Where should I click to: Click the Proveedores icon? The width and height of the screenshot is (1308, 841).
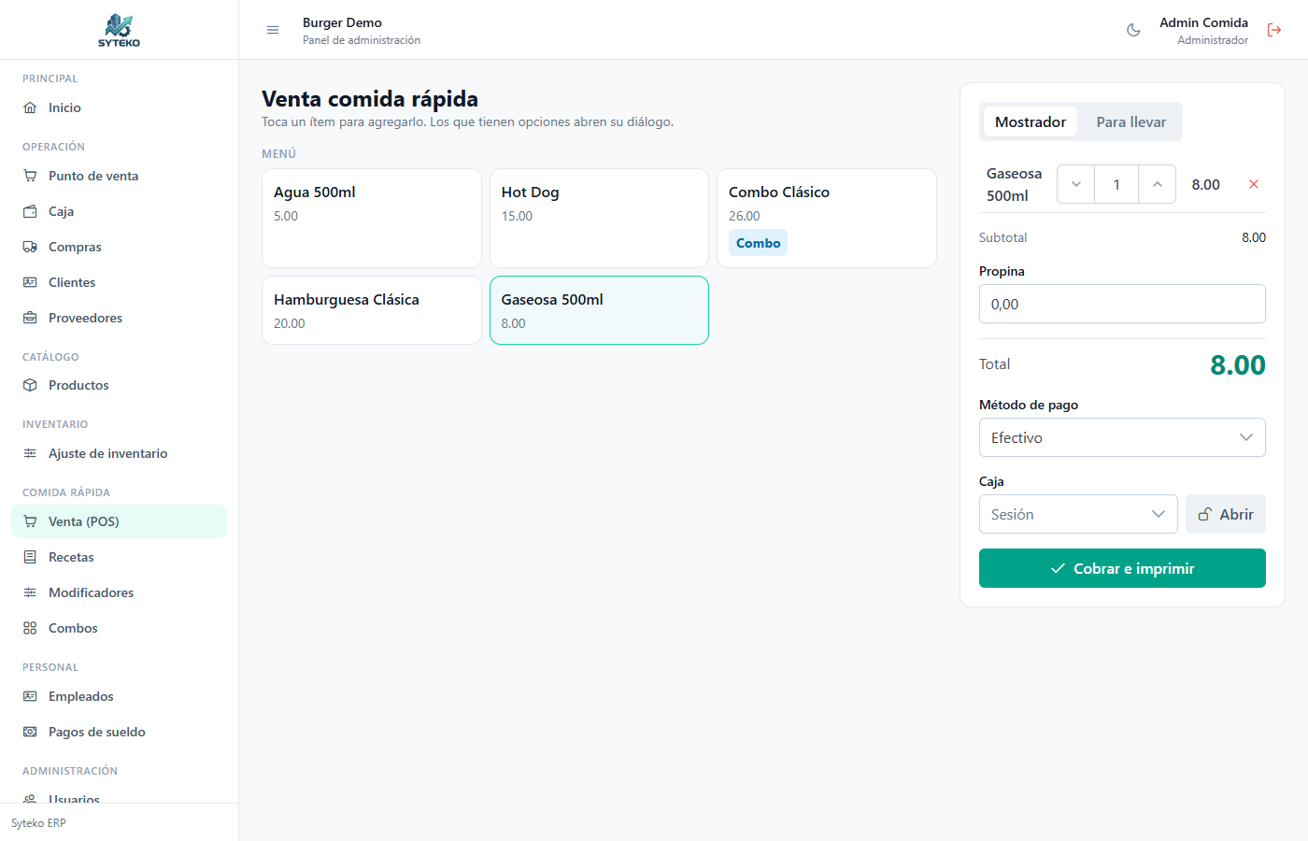30,318
